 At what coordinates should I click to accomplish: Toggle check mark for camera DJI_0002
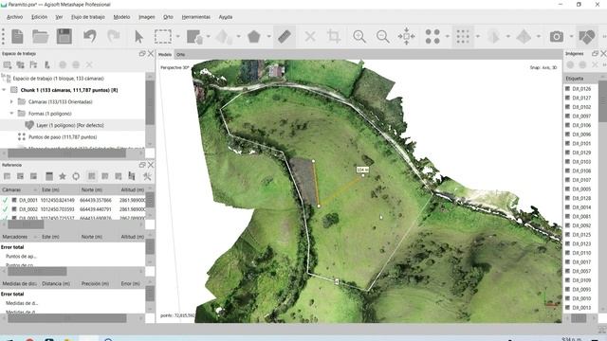pos(5,208)
